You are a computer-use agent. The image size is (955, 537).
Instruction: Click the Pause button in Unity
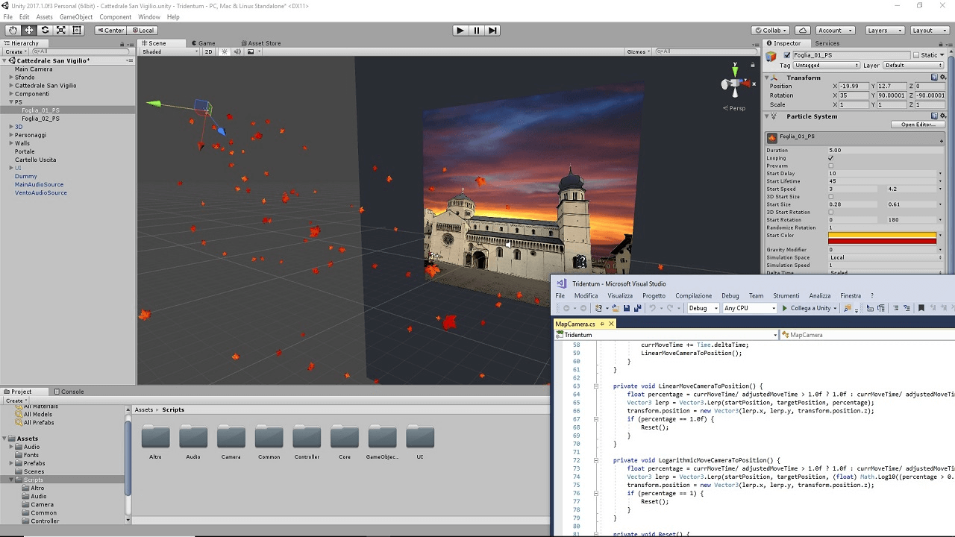[x=477, y=31]
